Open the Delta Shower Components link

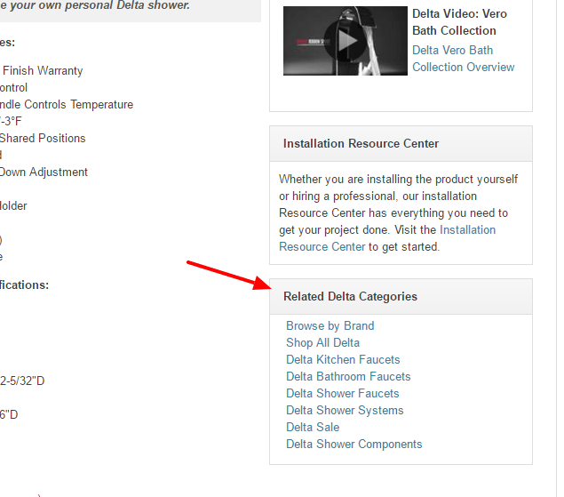pyautogui.click(x=353, y=444)
